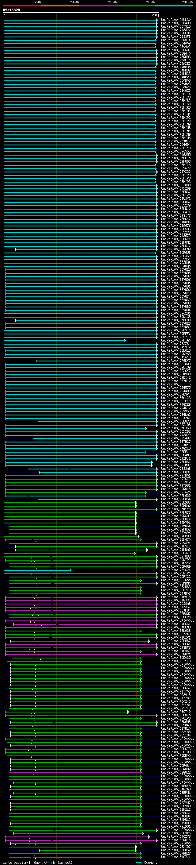196x865 pixels.
Task: Select the UniRef100_C5MGT3 entry
Action: pos(175,749)
